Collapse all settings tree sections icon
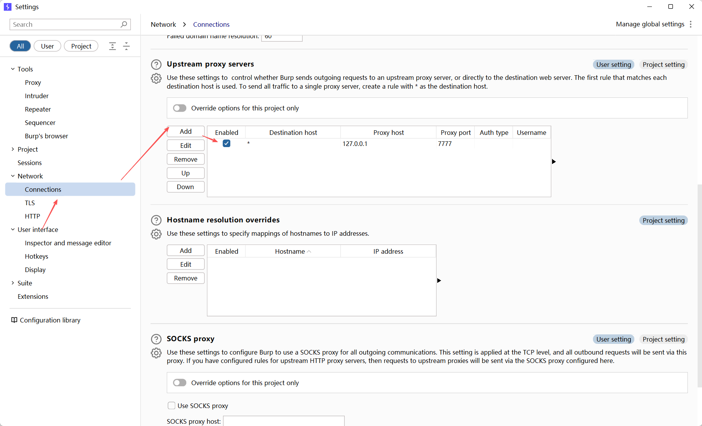The image size is (702, 426). pyautogui.click(x=126, y=46)
